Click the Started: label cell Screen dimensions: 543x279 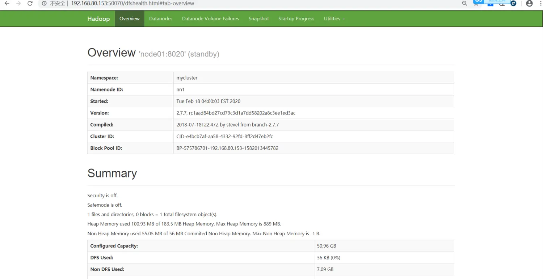[x=130, y=101]
